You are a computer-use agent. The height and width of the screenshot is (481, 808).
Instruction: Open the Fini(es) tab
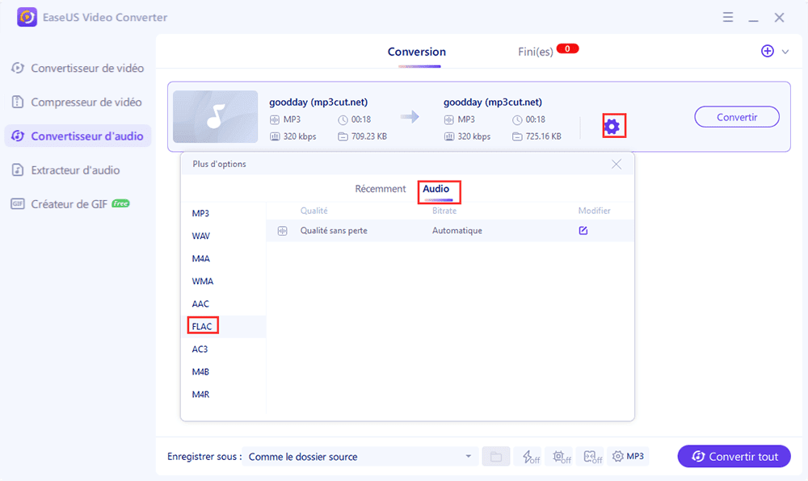537,50
